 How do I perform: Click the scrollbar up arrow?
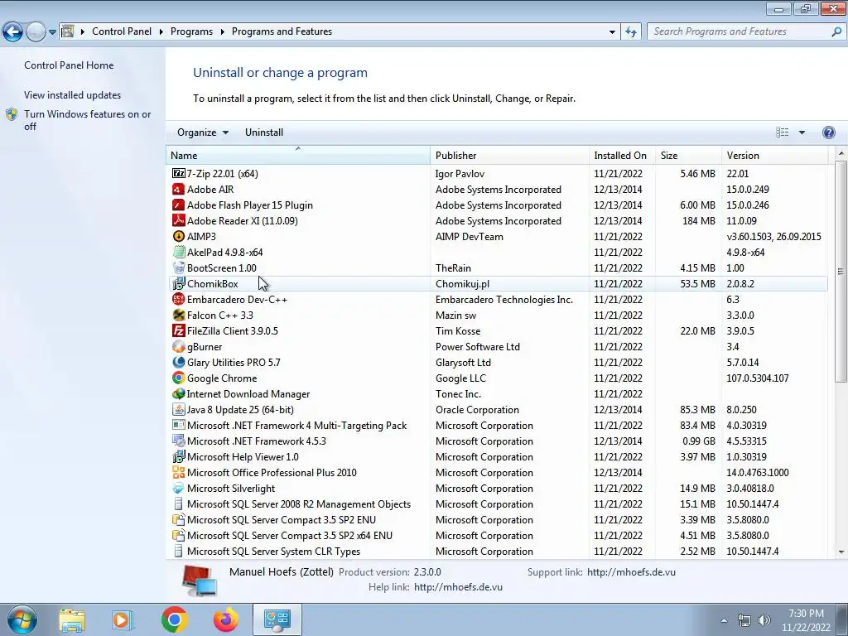841,153
